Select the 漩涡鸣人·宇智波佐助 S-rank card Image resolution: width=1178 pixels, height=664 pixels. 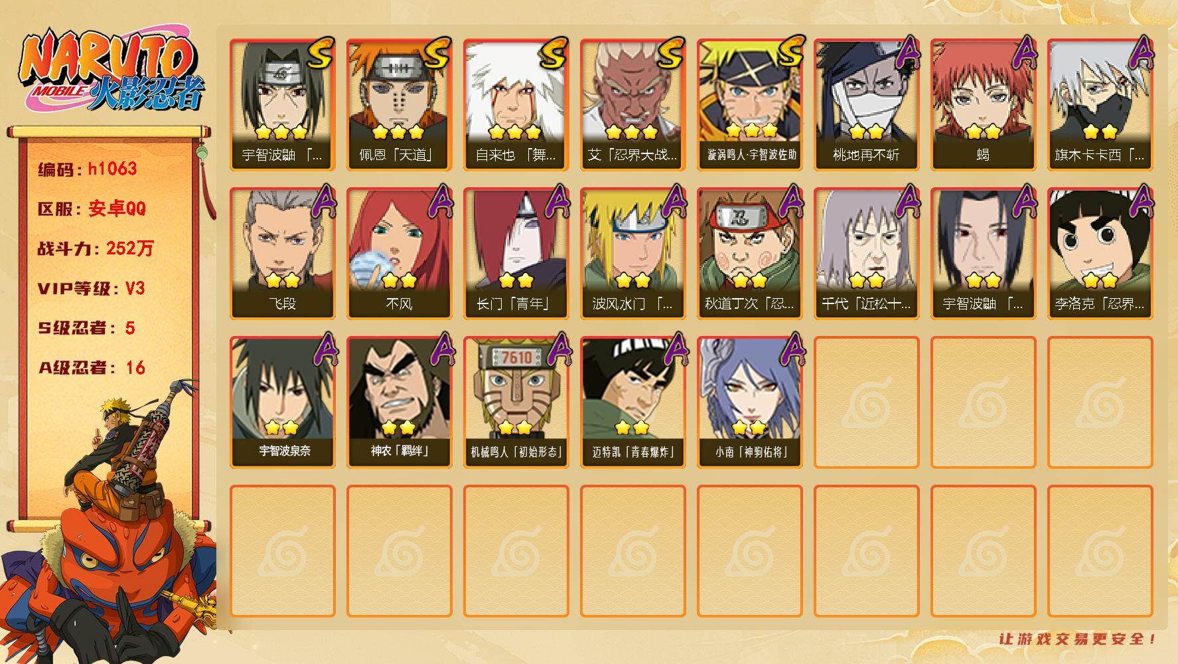[750, 105]
